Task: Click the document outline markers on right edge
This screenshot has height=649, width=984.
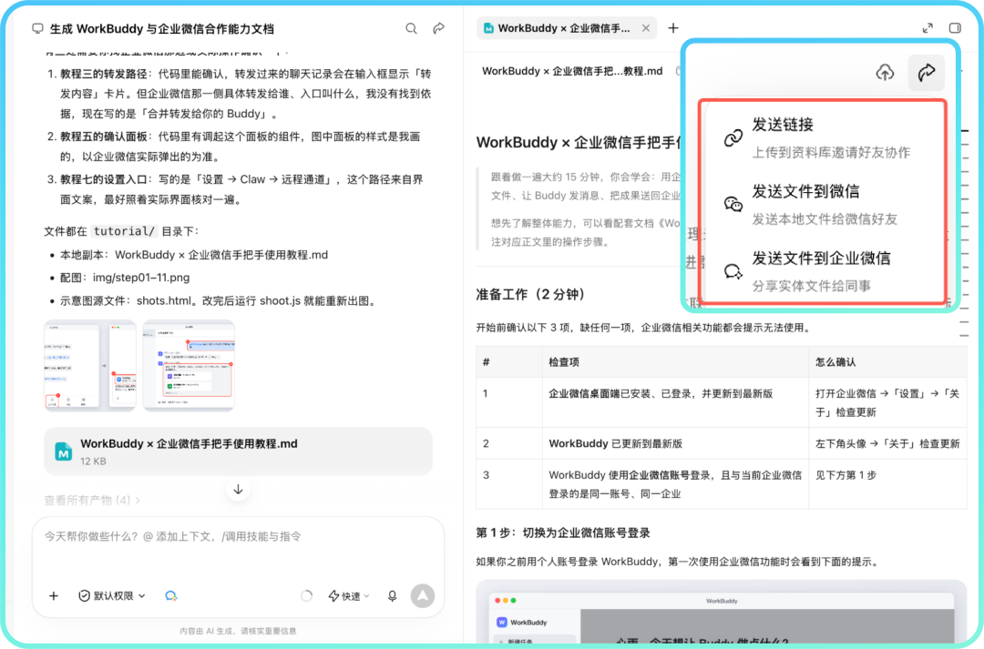Action: (965, 235)
